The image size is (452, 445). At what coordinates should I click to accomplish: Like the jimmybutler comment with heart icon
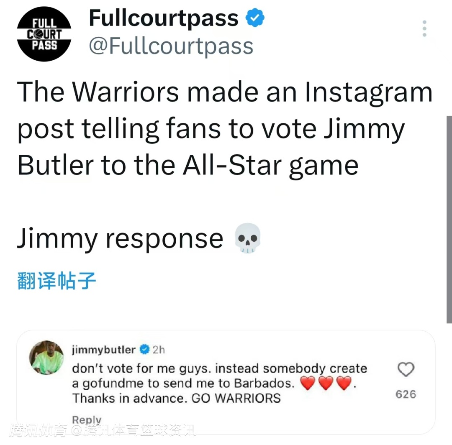point(406,369)
